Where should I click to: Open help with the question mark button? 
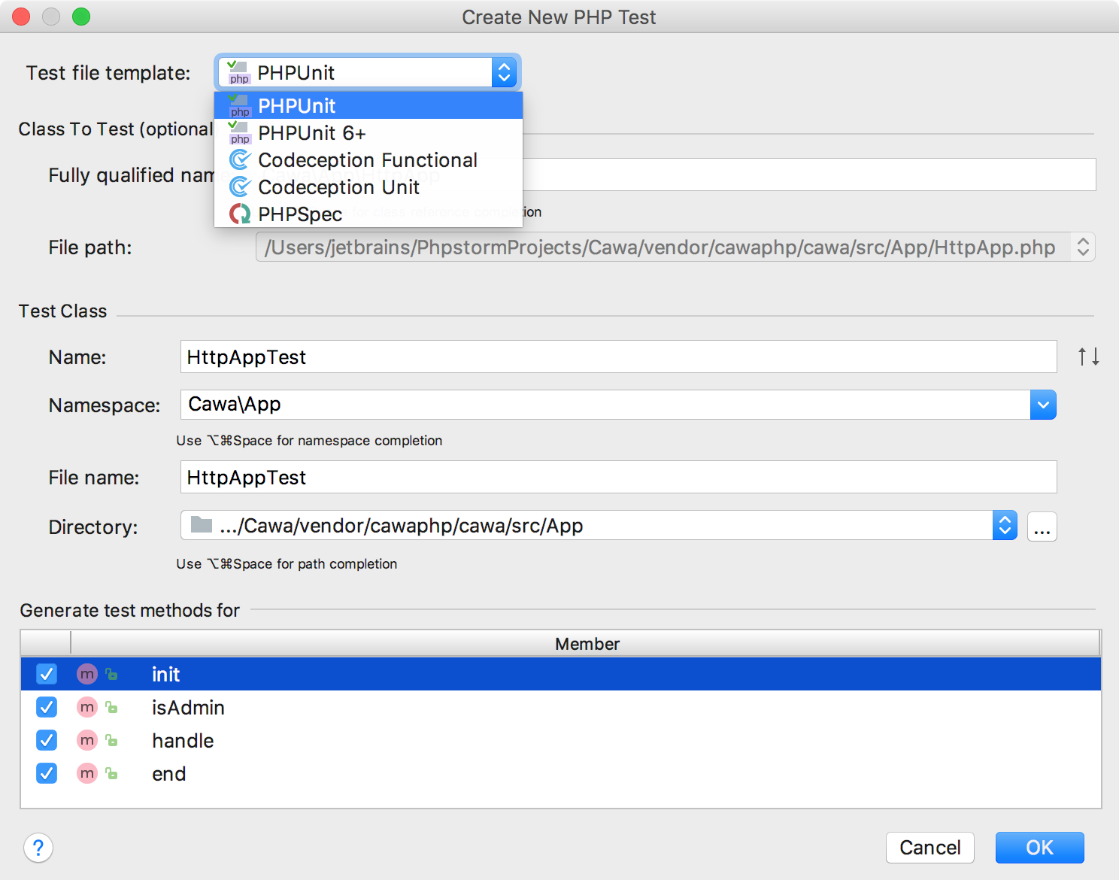(38, 848)
